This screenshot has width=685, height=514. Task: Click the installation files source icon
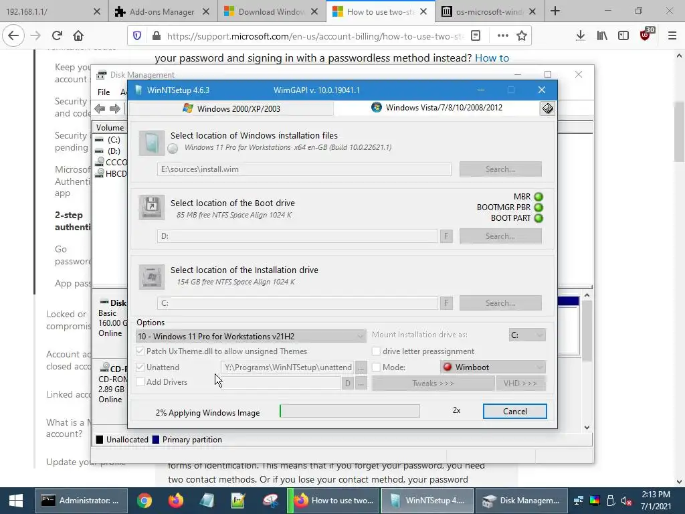[x=152, y=143]
